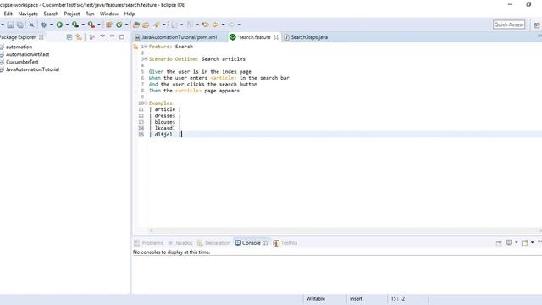Click the Forward navigation arrow icon

tap(231, 25)
